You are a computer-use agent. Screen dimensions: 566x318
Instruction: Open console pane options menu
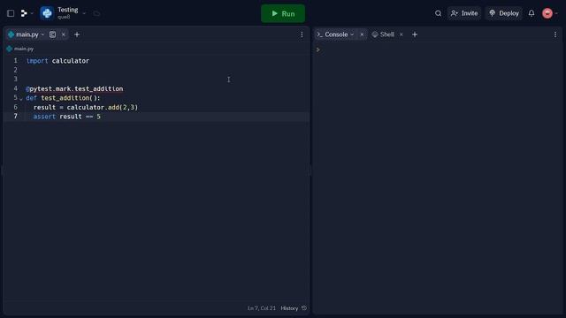coord(555,34)
